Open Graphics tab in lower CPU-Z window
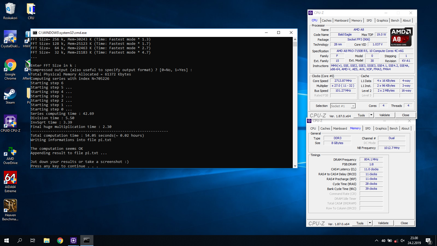 tap(381, 128)
